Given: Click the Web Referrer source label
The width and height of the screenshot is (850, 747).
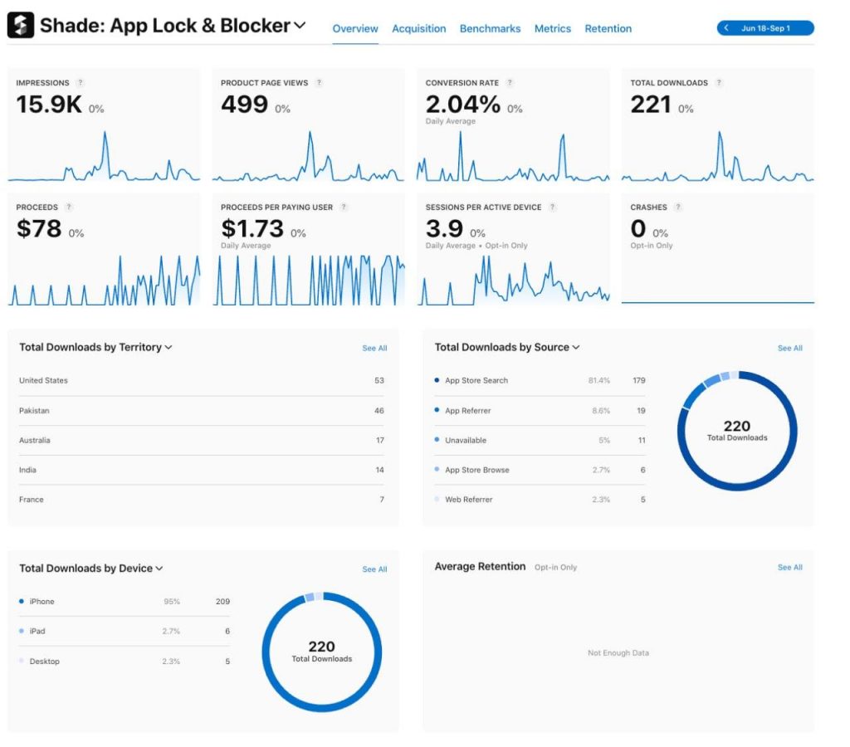Looking at the screenshot, I should [469, 500].
